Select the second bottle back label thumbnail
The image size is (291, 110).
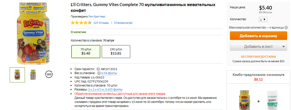(33, 75)
